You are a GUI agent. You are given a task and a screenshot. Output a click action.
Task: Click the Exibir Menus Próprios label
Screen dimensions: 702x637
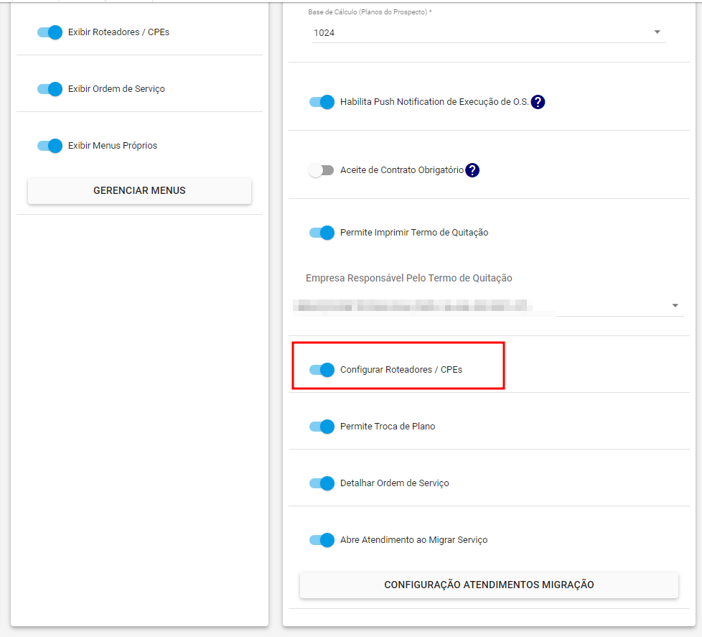[113, 146]
